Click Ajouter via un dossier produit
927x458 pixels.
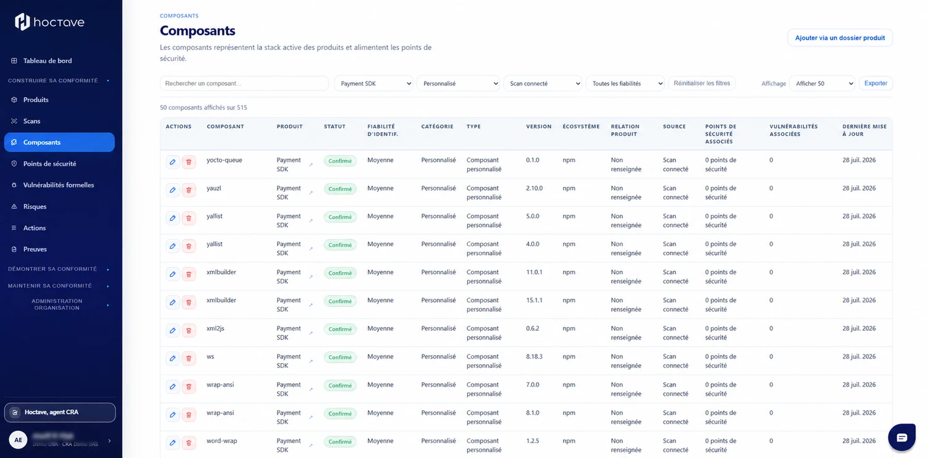(x=840, y=38)
